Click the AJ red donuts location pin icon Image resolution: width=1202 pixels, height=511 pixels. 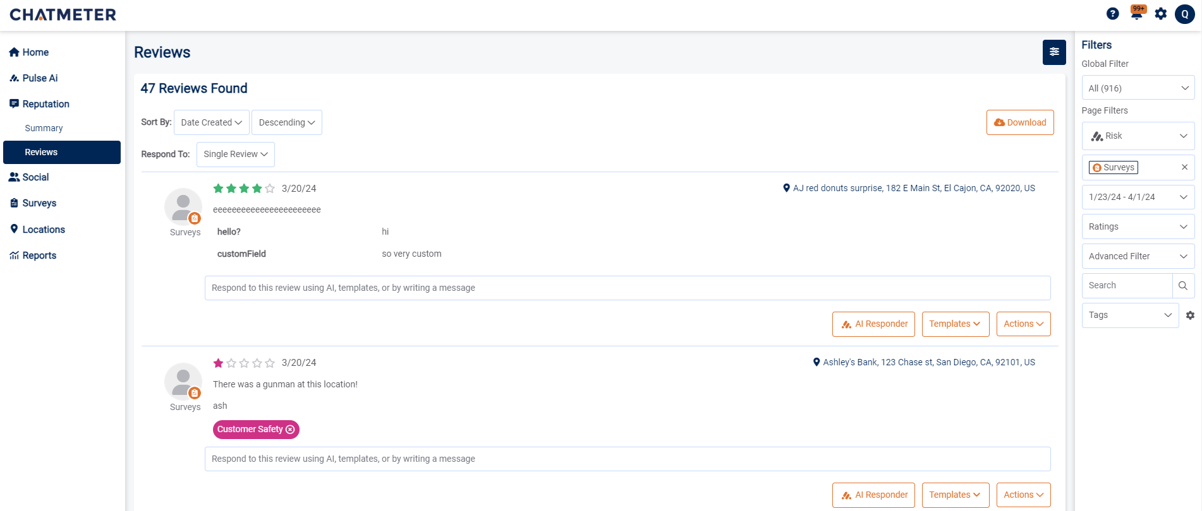coord(786,188)
